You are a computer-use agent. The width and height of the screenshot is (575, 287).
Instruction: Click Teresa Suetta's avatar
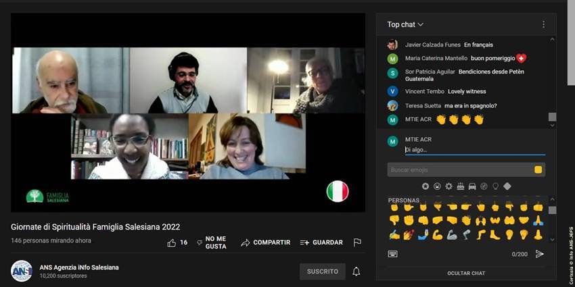[x=392, y=105]
